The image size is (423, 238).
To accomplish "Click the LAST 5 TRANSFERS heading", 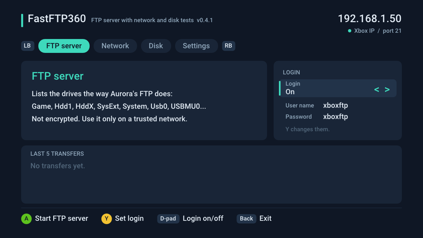I will point(57,154).
